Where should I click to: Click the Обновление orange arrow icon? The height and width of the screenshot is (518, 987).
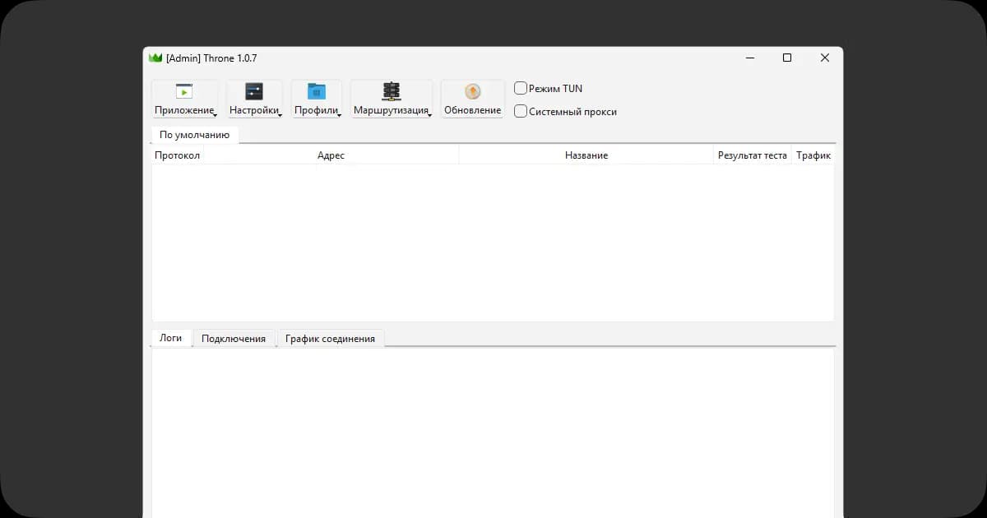472,91
